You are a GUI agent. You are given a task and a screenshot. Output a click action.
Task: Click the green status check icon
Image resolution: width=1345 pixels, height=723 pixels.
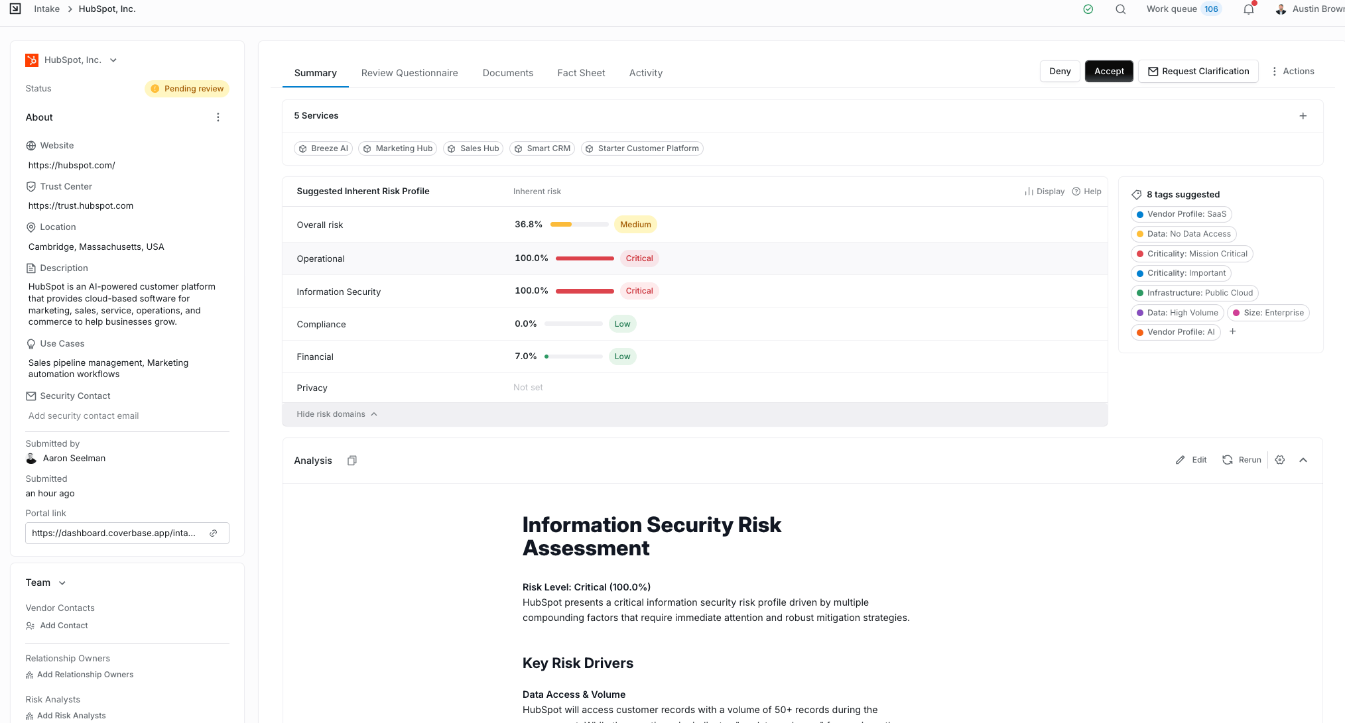[x=1088, y=9]
